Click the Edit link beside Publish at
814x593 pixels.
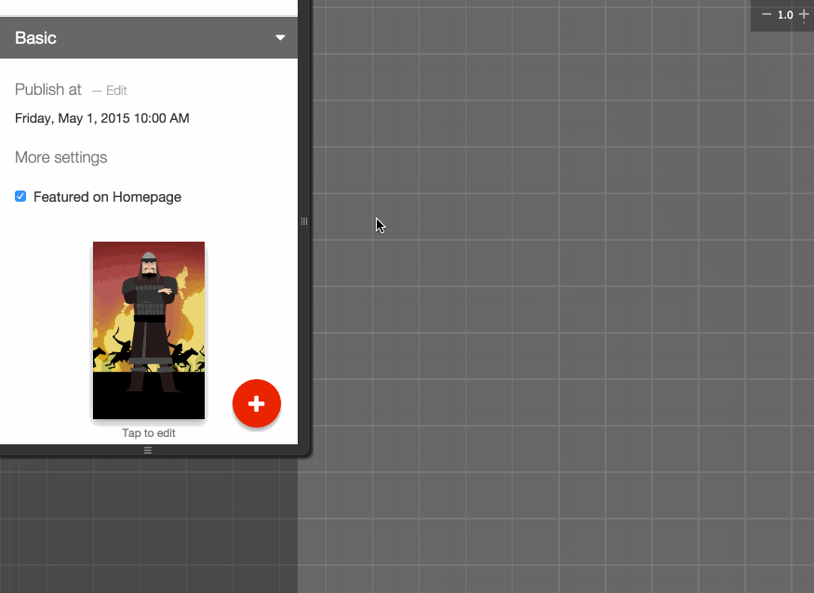[116, 90]
